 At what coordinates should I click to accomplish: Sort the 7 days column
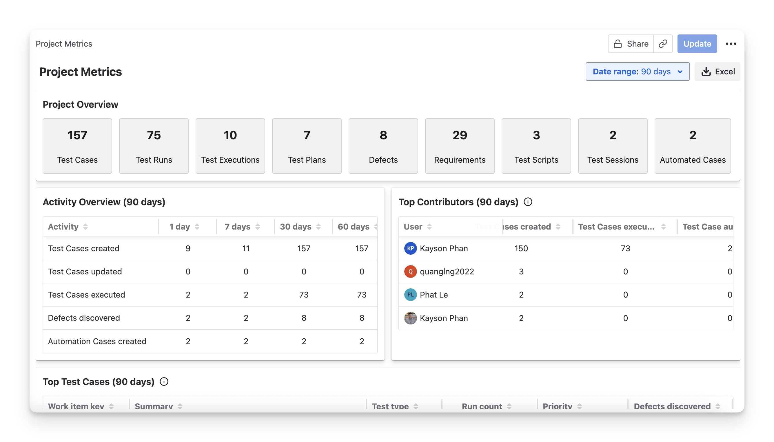click(257, 227)
